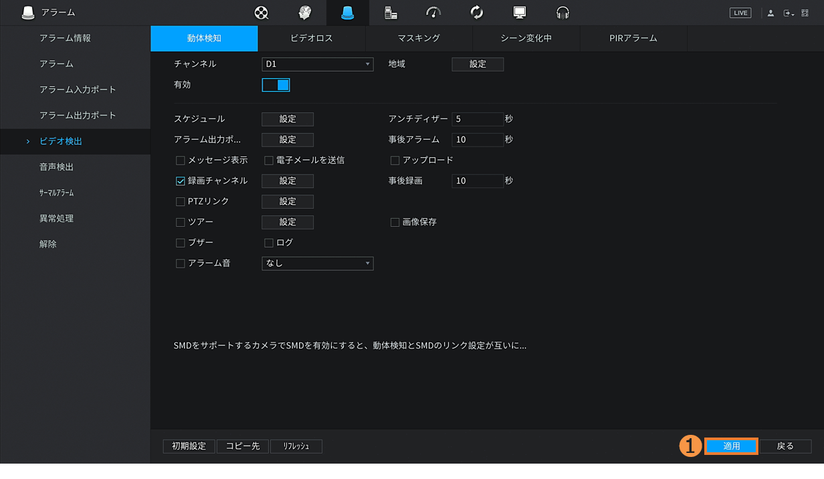Open the AI face detection icon
The width and height of the screenshot is (824, 479).
point(305,13)
